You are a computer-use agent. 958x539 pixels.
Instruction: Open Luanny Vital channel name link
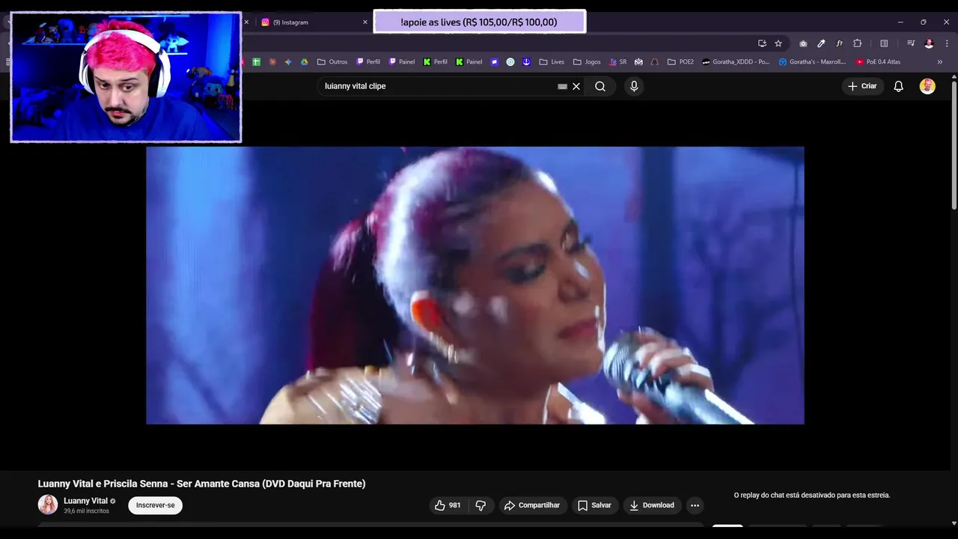pos(86,501)
